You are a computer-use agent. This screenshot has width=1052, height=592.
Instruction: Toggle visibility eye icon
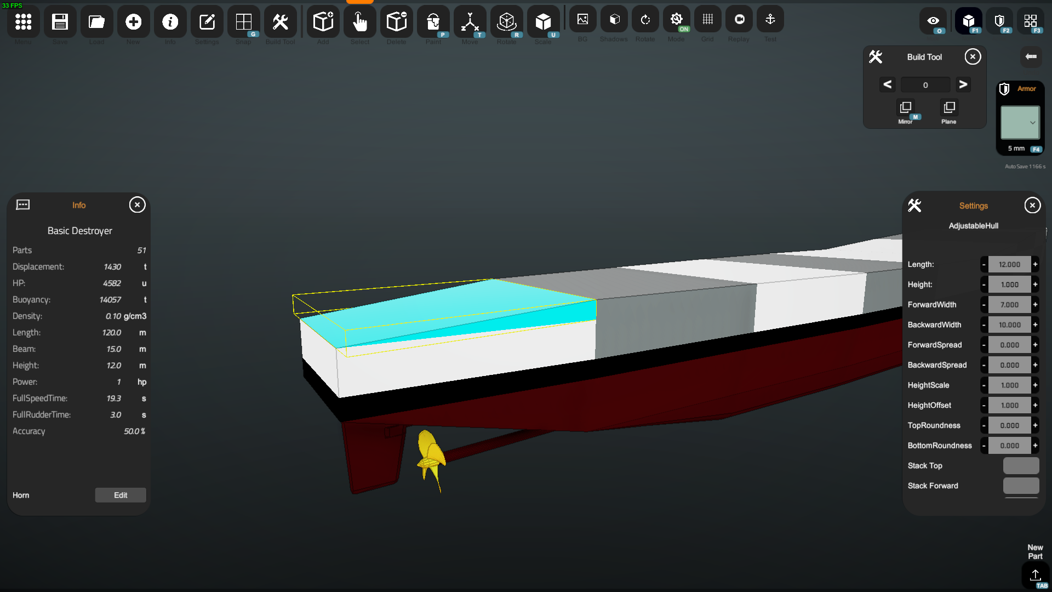[x=933, y=21]
